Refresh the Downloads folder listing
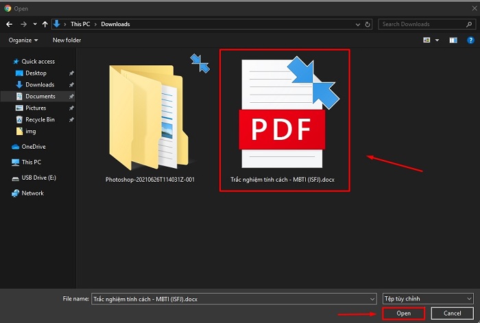 [x=368, y=25]
